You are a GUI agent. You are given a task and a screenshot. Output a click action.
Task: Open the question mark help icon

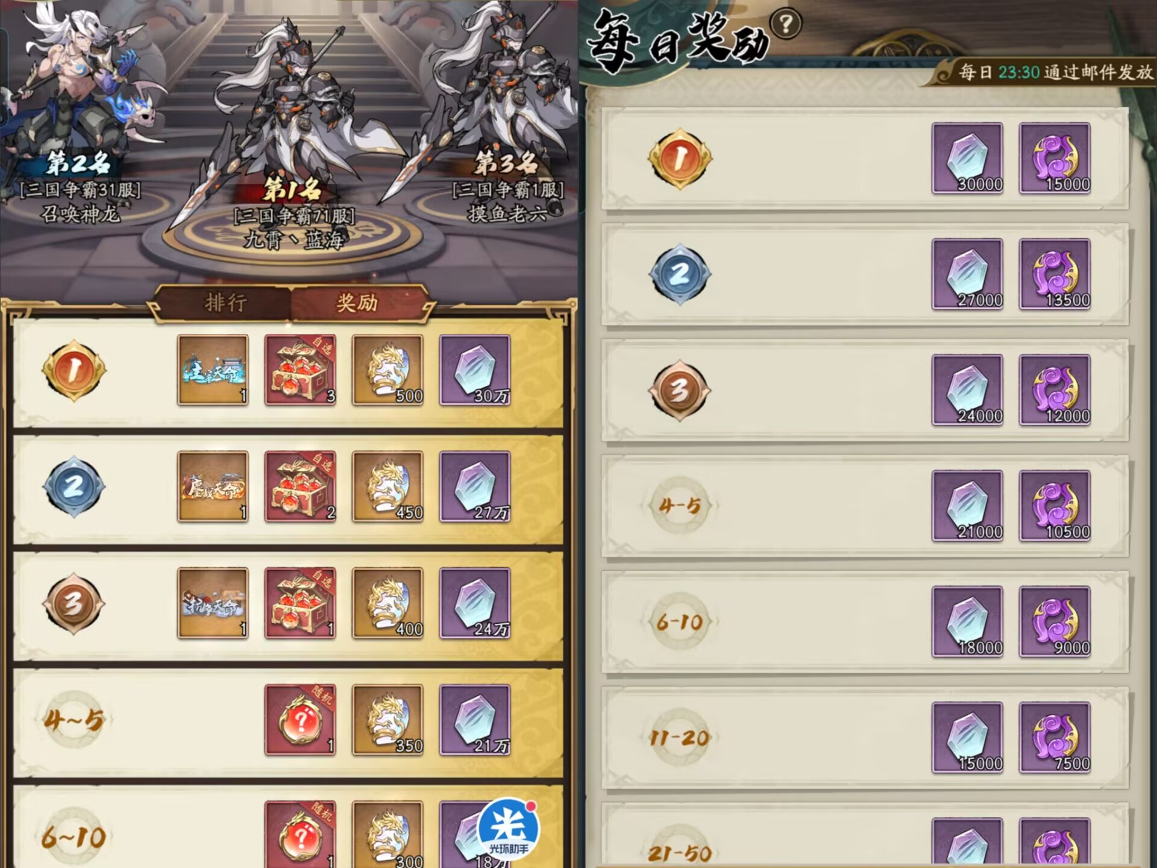point(785,25)
